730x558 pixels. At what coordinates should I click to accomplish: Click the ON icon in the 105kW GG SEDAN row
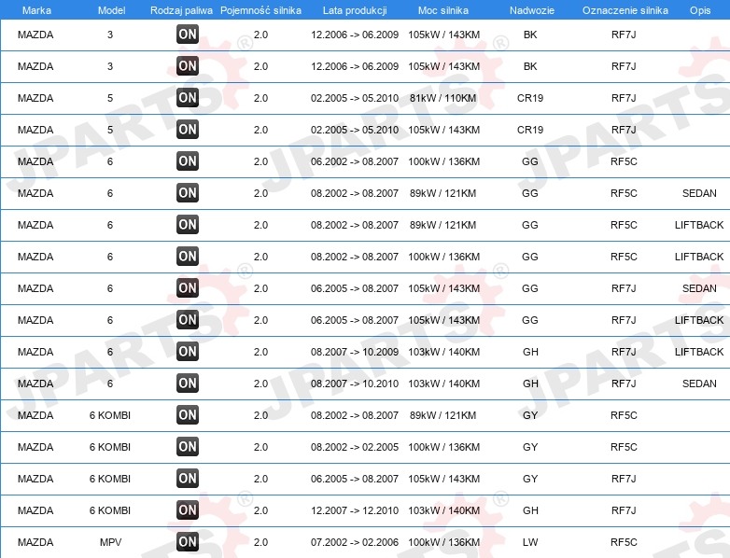[x=188, y=288]
